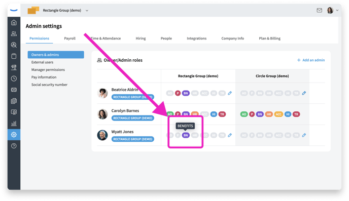349x201 pixels.
Task: Edit Wyatt Jones's Circle Group roles pencil
Action: pos(304,135)
